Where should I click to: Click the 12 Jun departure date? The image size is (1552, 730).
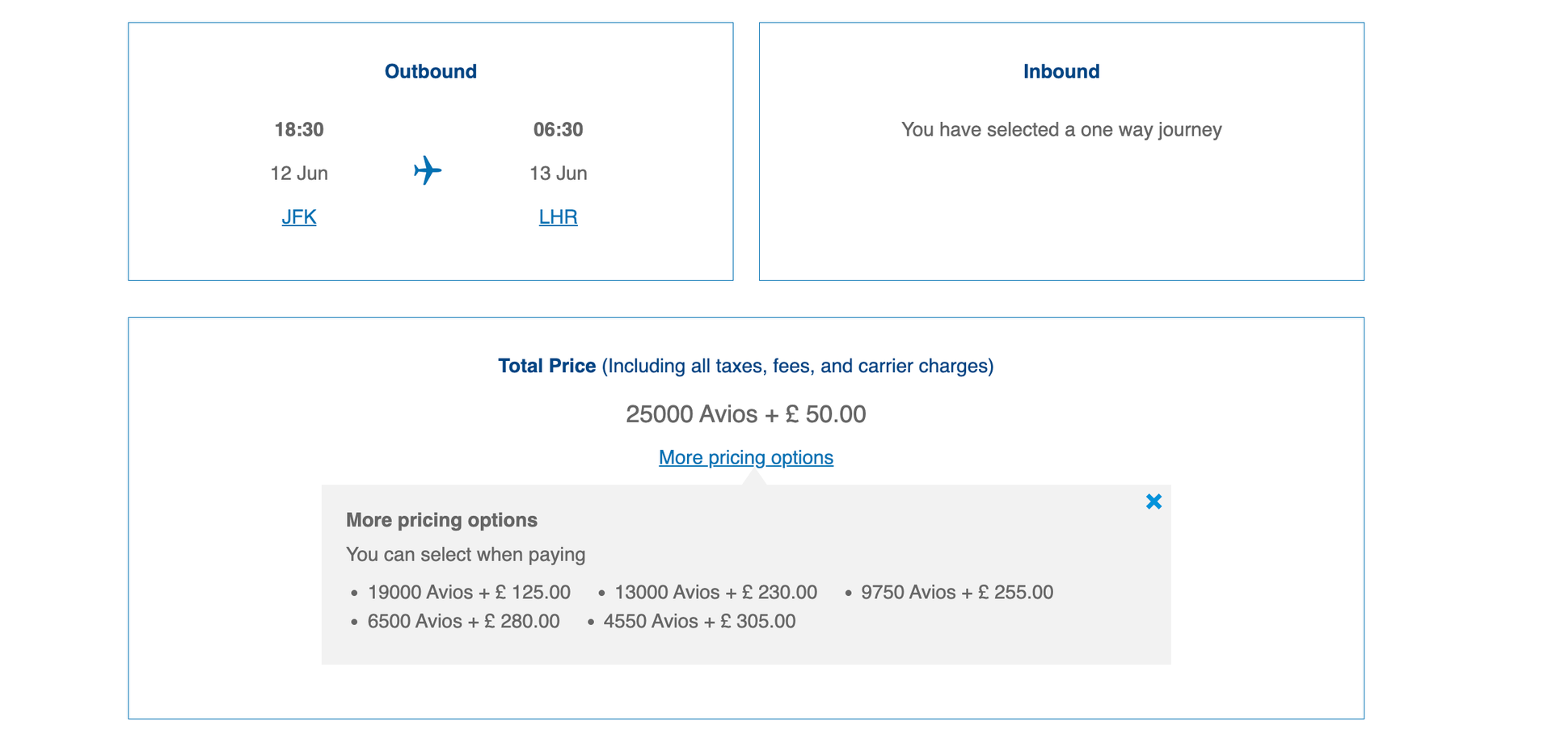tap(299, 173)
